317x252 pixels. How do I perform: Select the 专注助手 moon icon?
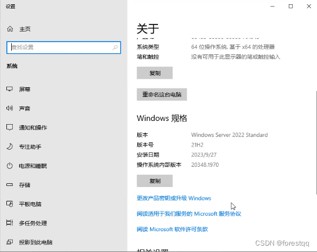10,147
